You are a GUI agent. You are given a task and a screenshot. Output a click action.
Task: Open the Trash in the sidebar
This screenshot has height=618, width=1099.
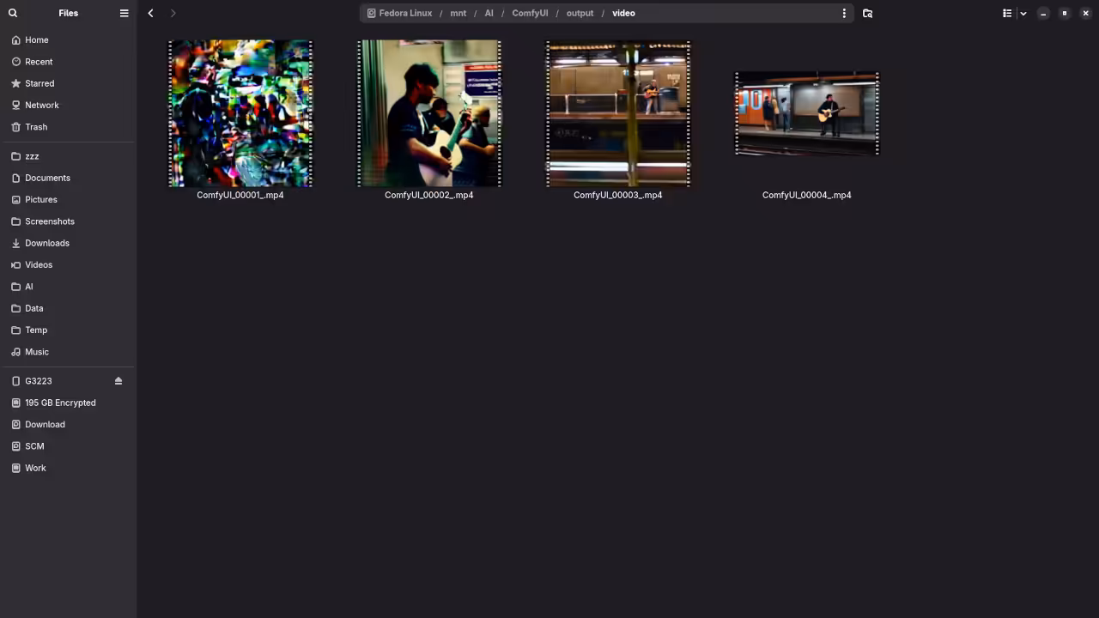tap(36, 126)
